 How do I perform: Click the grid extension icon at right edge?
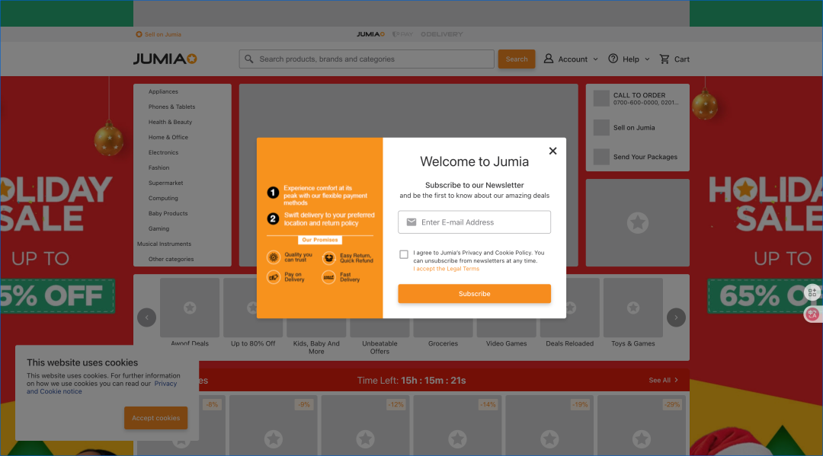812,292
